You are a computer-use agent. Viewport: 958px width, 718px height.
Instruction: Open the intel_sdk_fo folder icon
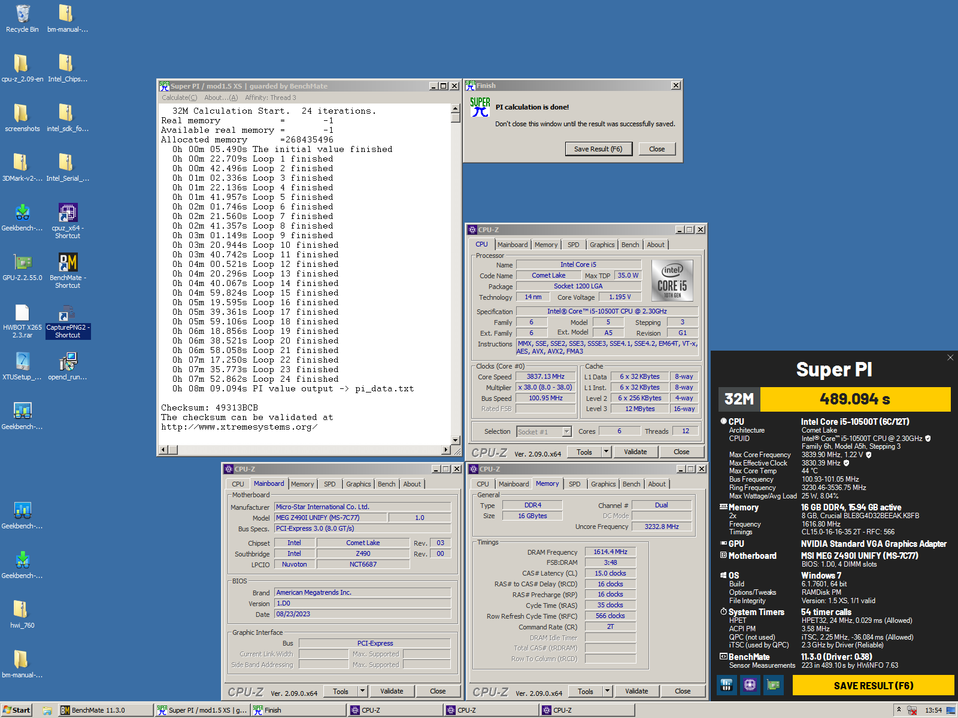point(67,118)
